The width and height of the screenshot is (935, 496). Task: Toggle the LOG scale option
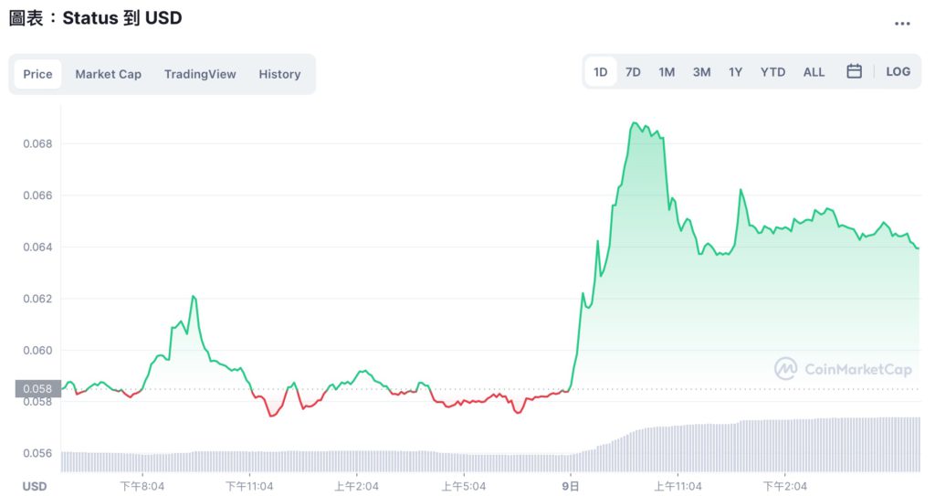pos(898,71)
